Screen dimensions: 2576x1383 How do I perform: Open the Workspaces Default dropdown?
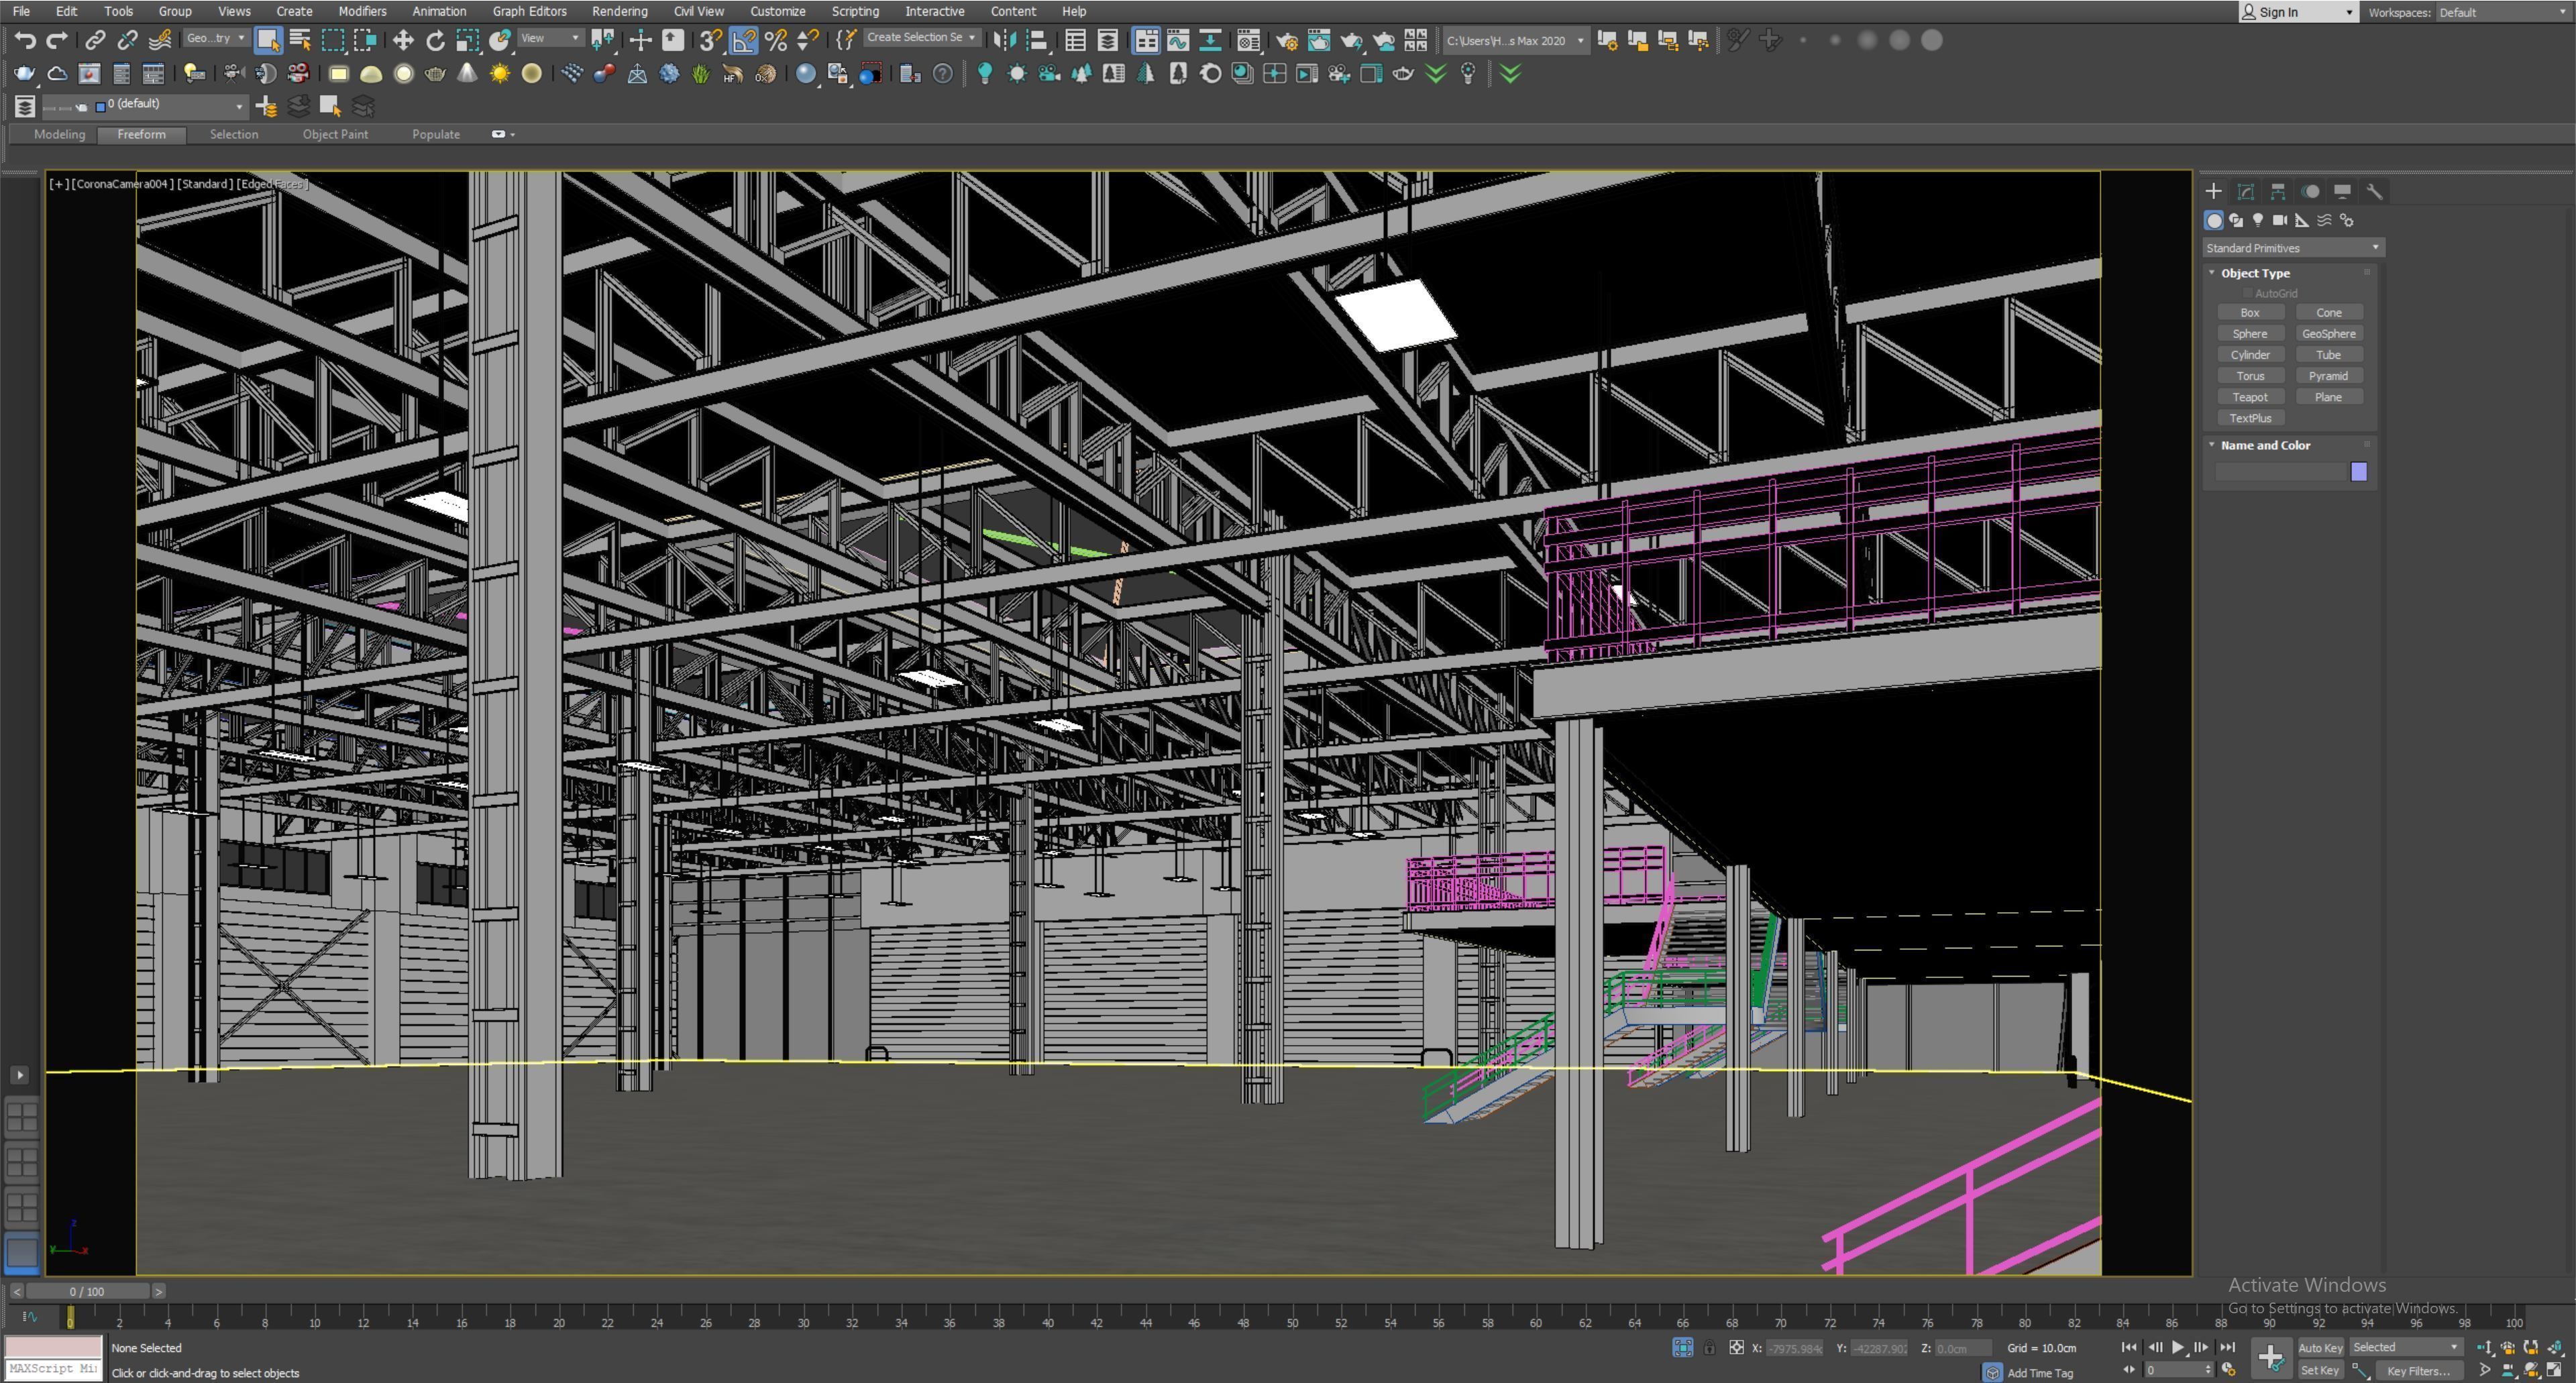pos(2504,12)
